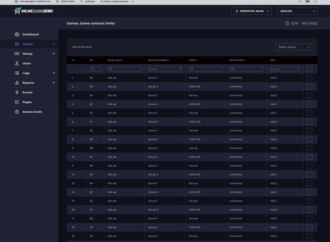The height and width of the screenshot is (242, 330).
Task: Click the Callback link in top bar
Action: 89,2
